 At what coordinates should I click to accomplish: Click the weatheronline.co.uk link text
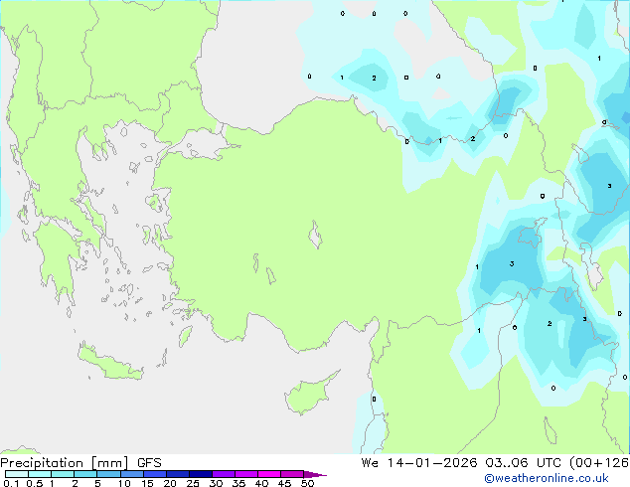tap(547, 478)
